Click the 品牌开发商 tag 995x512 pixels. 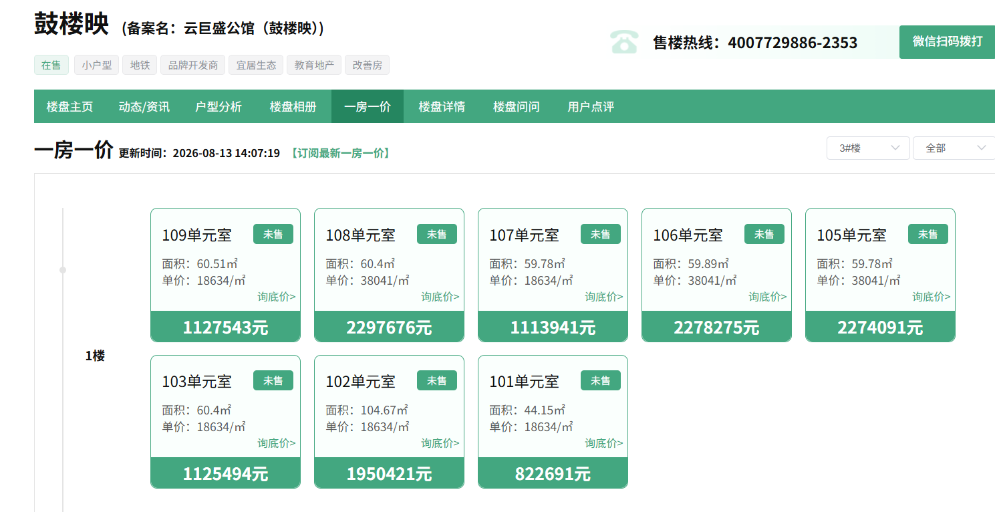(x=193, y=65)
